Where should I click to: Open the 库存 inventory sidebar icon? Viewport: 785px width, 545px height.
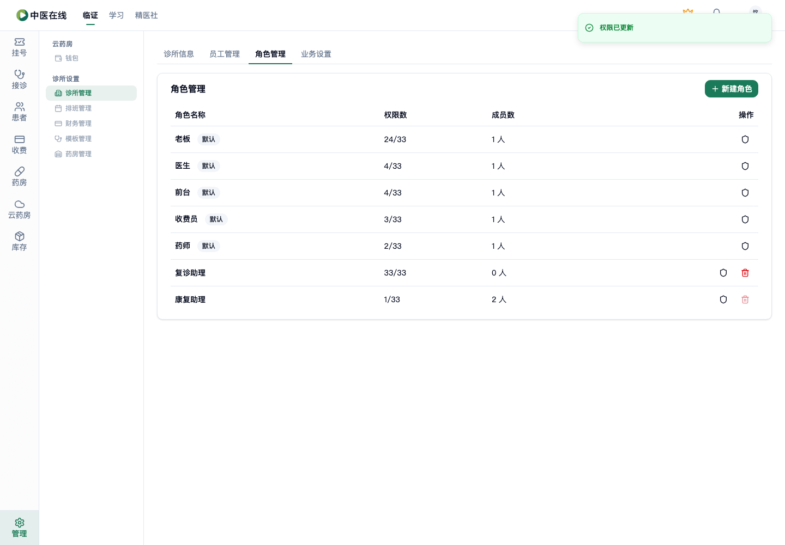19,242
